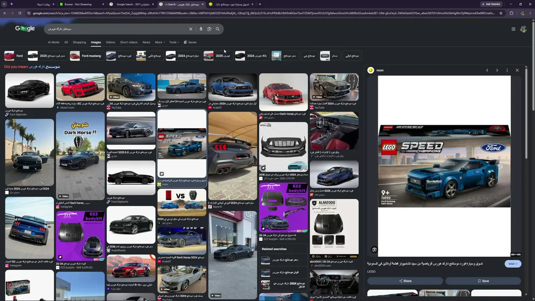The image size is (535, 301).
Task: Expand the Tools dropdown
Action: (x=174, y=42)
